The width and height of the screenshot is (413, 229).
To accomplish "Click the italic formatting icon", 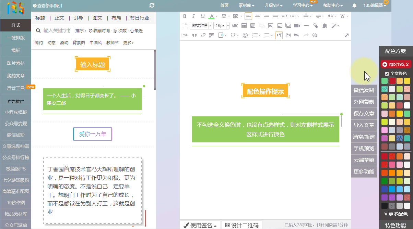I will 193,16.
